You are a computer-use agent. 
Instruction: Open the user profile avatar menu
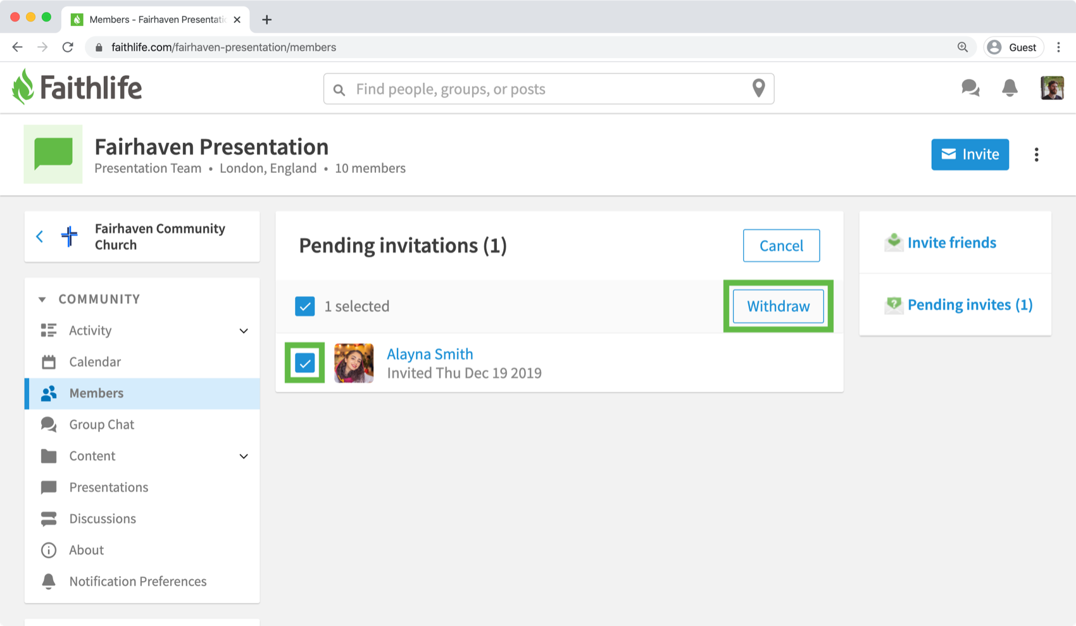tap(1052, 88)
